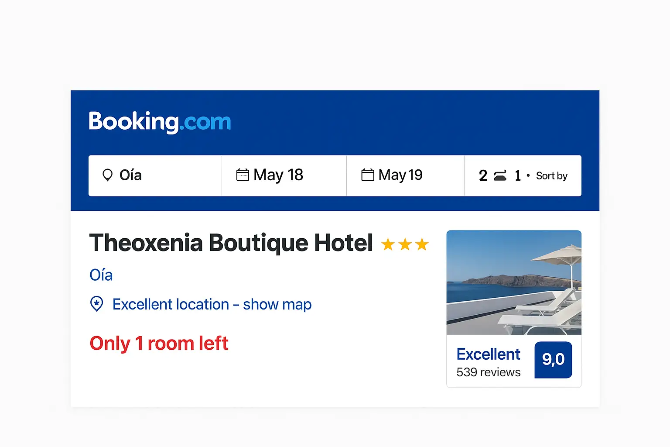Viewport: 670px width, 447px height.
Task: Click the Excellent rating label
Action: pyautogui.click(x=488, y=354)
